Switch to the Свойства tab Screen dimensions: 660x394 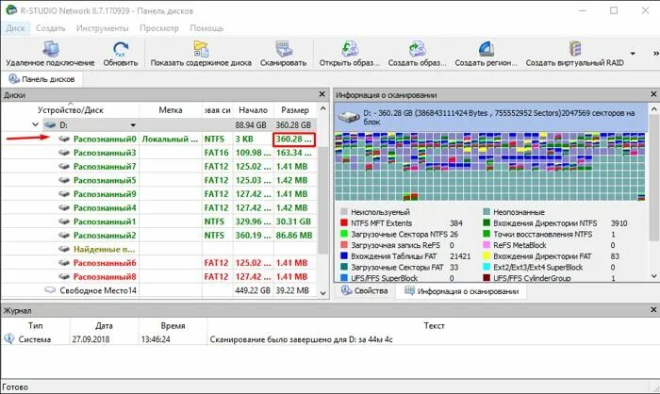[365, 291]
